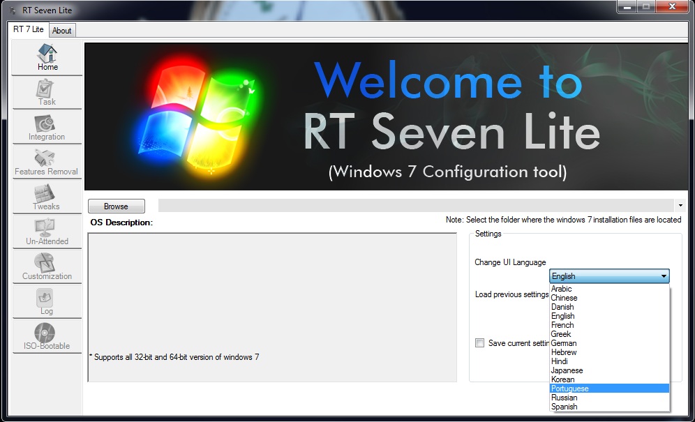Enable Save current settings checkbox
The width and height of the screenshot is (695, 422).
click(479, 342)
